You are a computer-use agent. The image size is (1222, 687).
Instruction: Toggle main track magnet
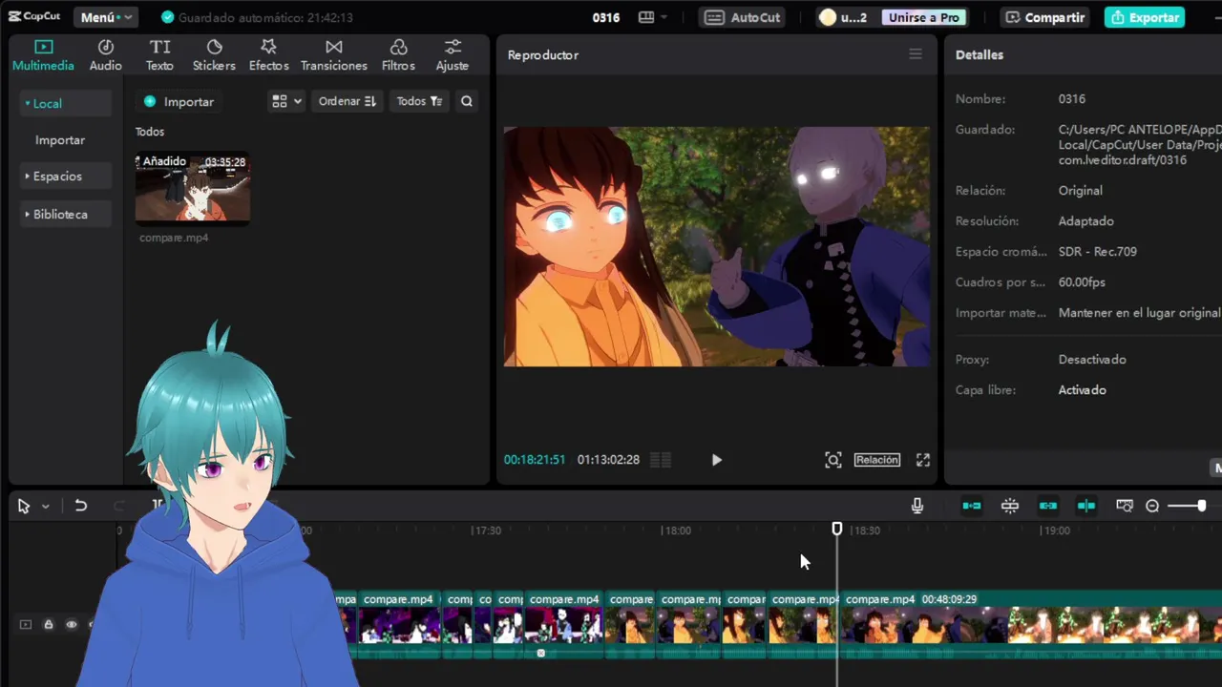[x=972, y=506]
